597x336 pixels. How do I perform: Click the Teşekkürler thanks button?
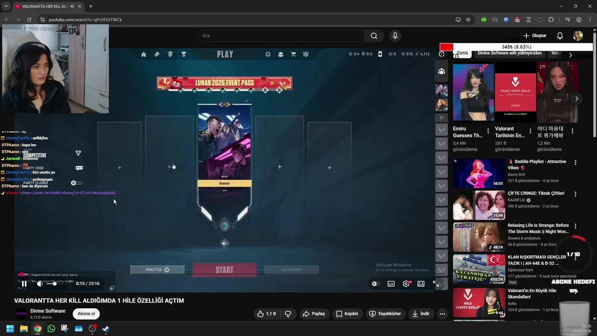coord(385,314)
